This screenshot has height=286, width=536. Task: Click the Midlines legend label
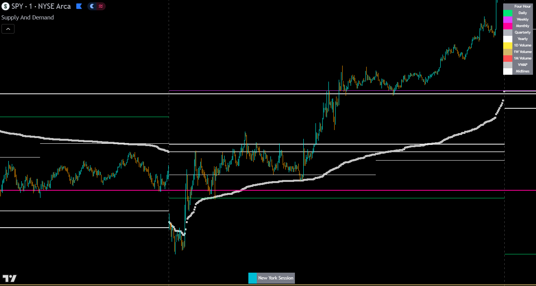pos(522,71)
